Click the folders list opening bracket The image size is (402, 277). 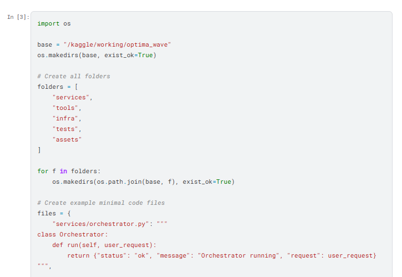pos(76,87)
